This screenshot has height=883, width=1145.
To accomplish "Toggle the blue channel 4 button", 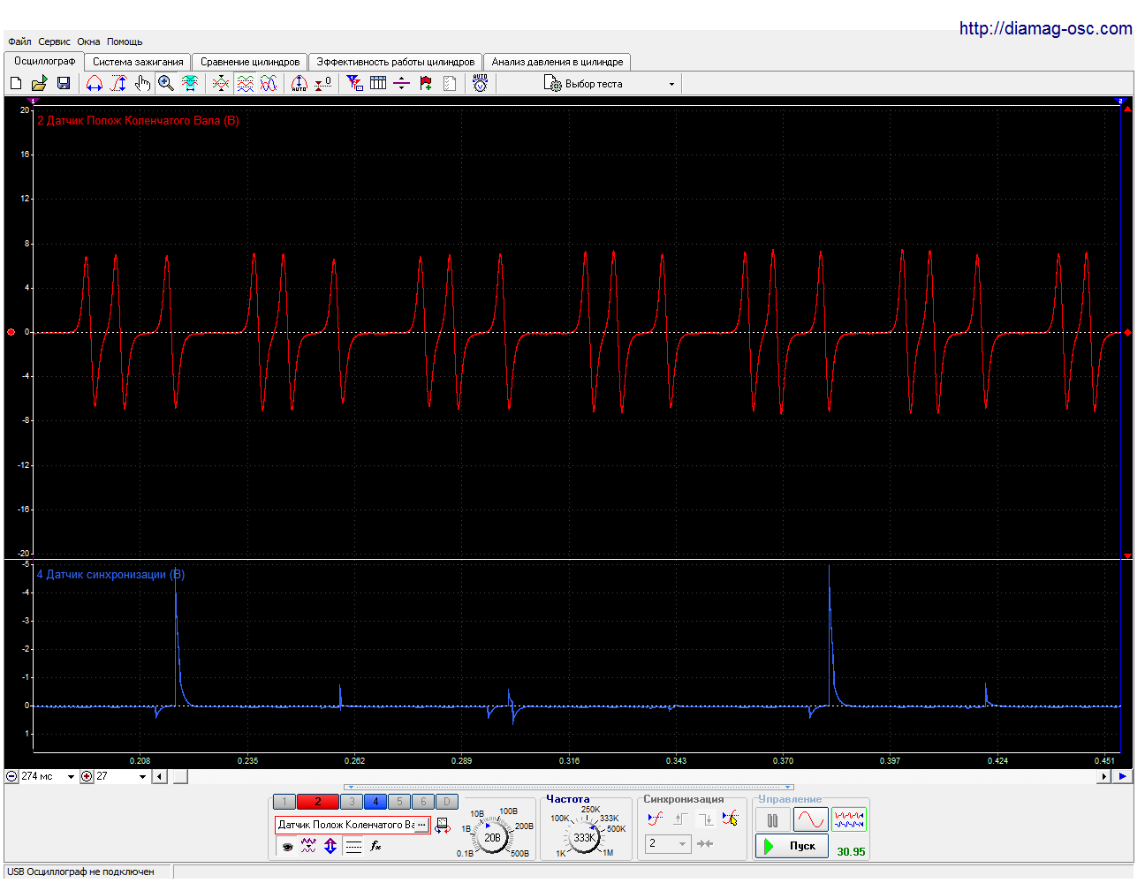I will pos(375,802).
